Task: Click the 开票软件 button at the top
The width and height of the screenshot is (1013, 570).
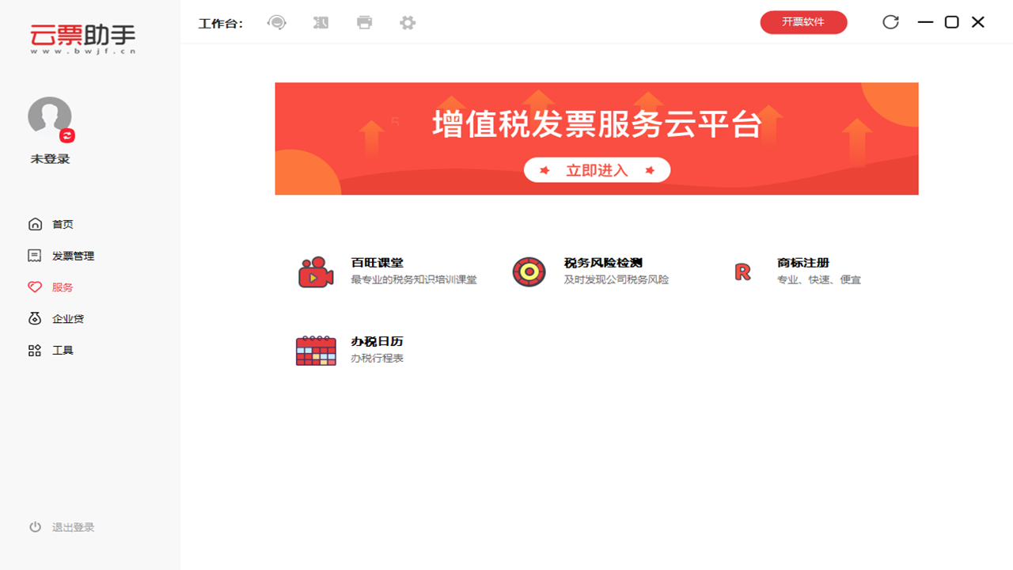Action: click(x=803, y=22)
